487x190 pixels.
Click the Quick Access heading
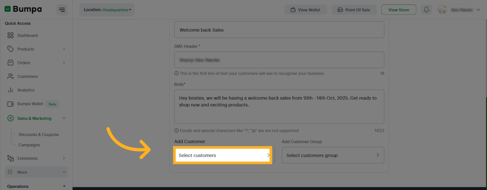pyautogui.click(x=18, y=23)
